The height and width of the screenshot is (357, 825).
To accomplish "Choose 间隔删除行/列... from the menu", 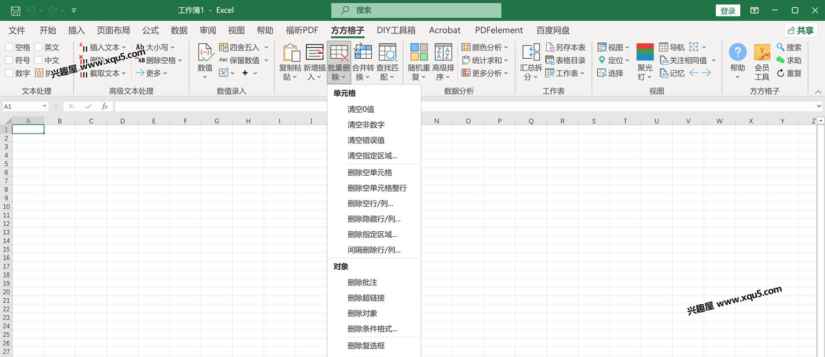I will tap(374, 250).
